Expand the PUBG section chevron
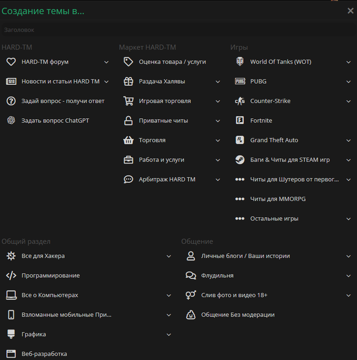This screenshot has width=357, height=360. coord(349,82)
